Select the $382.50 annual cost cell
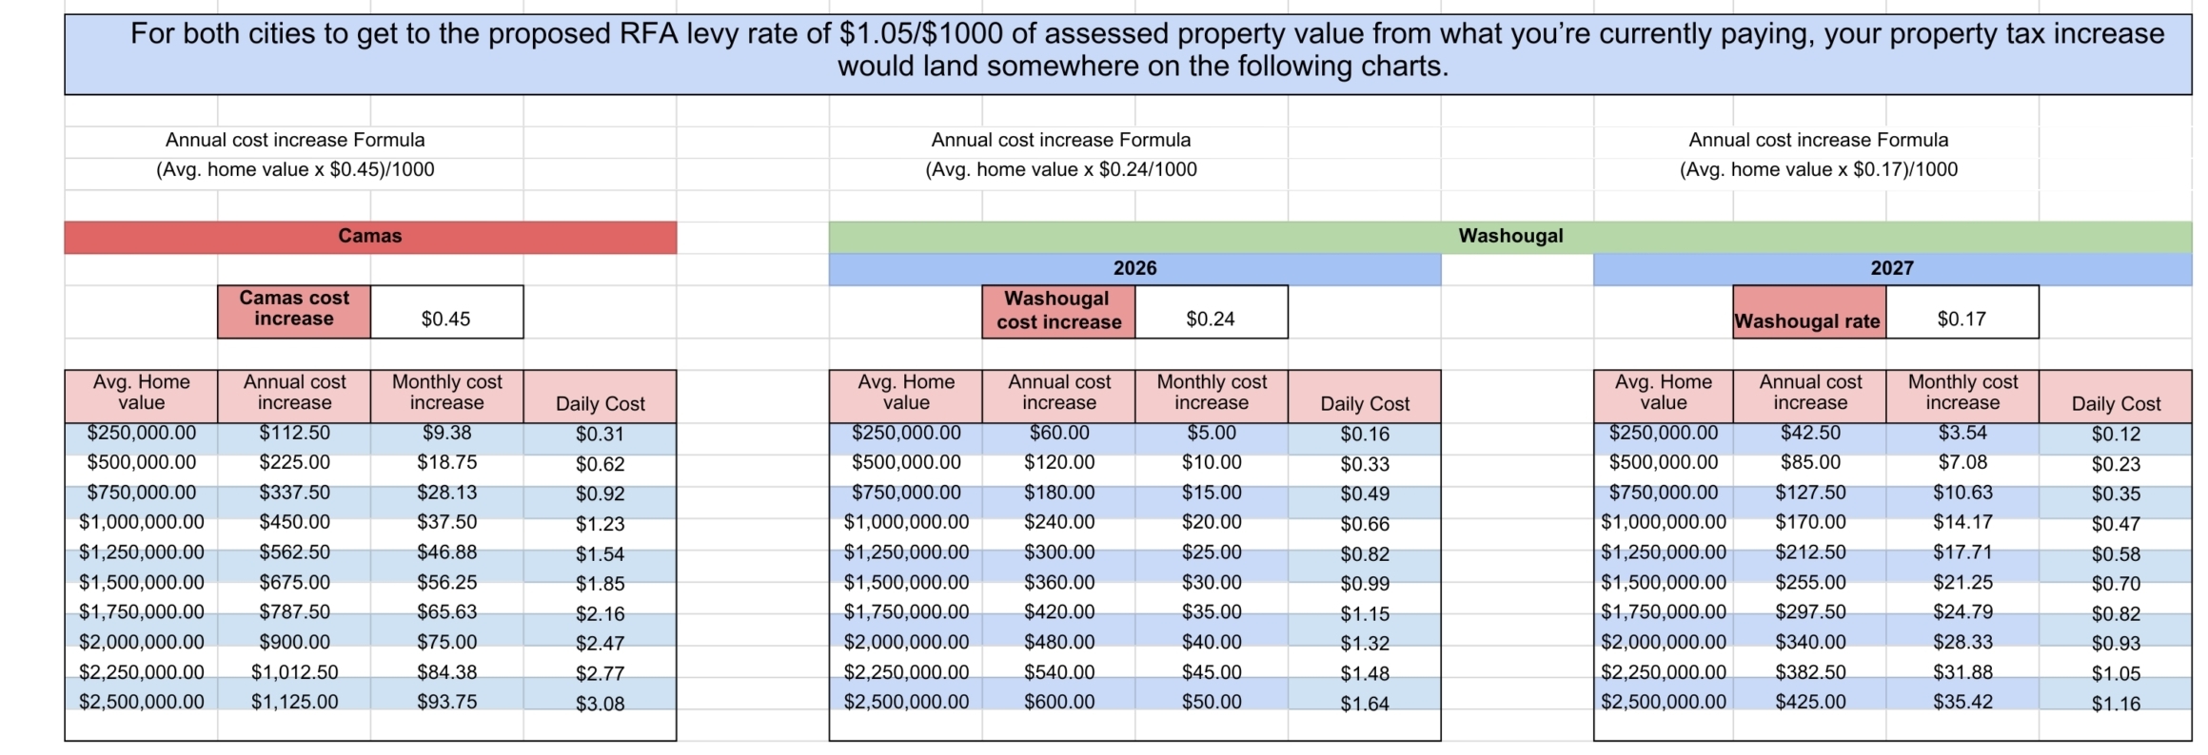Viewport: 2208px width, 755px height. click(x=1810, y=672)
